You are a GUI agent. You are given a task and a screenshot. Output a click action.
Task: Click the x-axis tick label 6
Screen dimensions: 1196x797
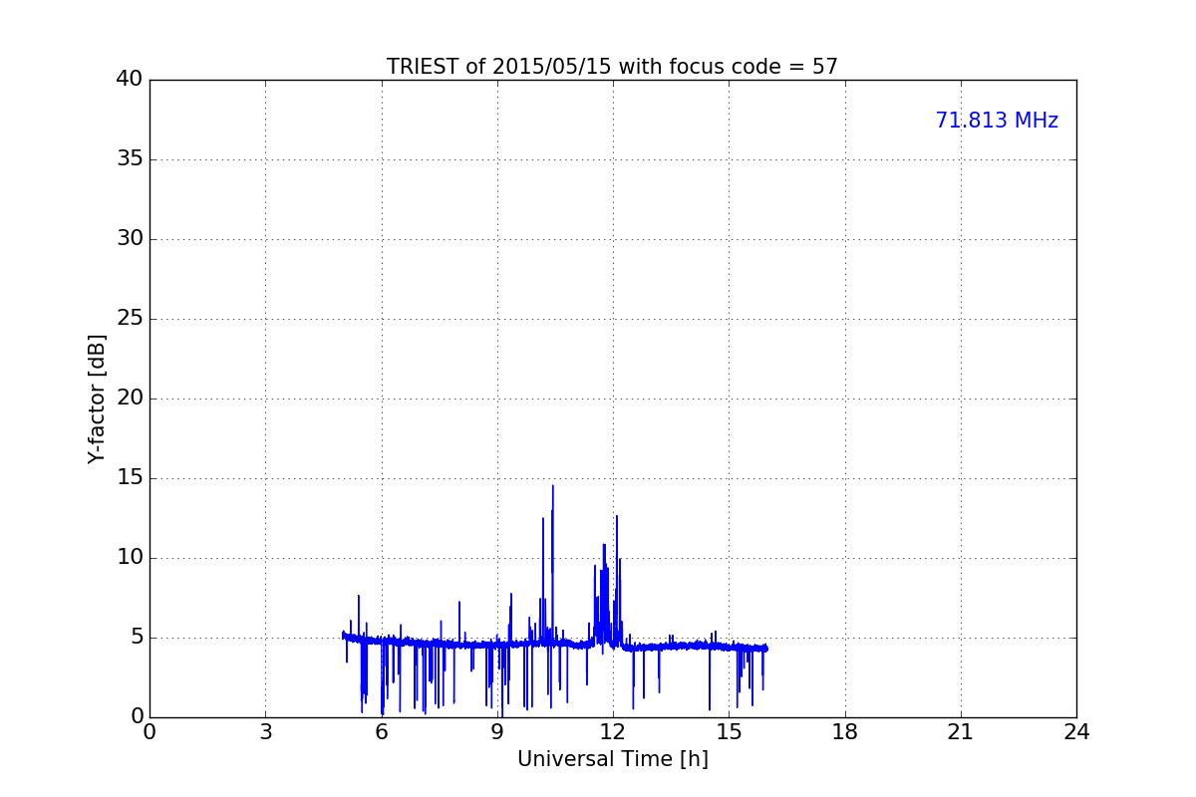(381, 732)
